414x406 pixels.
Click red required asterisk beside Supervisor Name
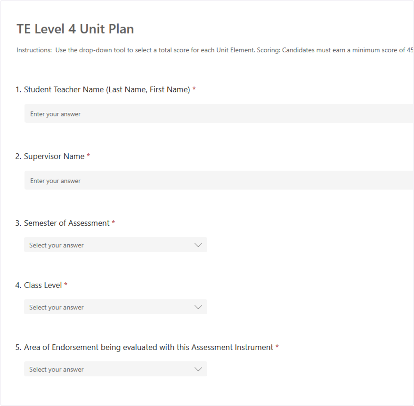88,156
